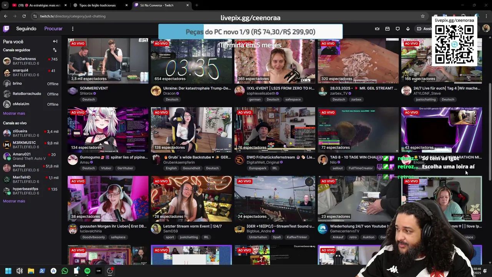Viewport: 492px width, 277px height.
Task: Open sophiexelisabeth channel avatar
Action: point(239,91)
